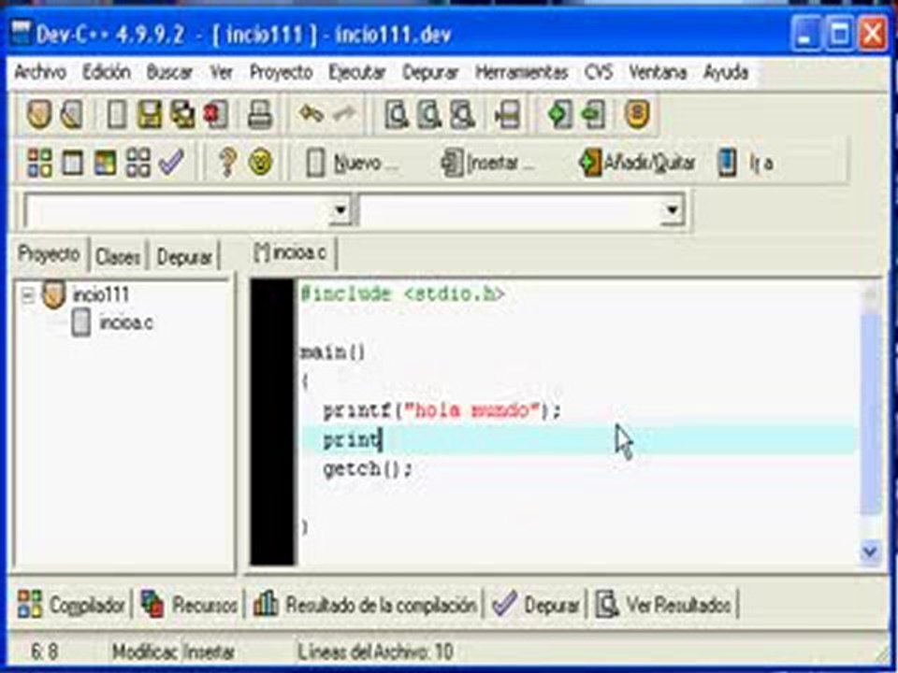
Task: Click the Nuevo toolbar button
Action: click(351, 163)
